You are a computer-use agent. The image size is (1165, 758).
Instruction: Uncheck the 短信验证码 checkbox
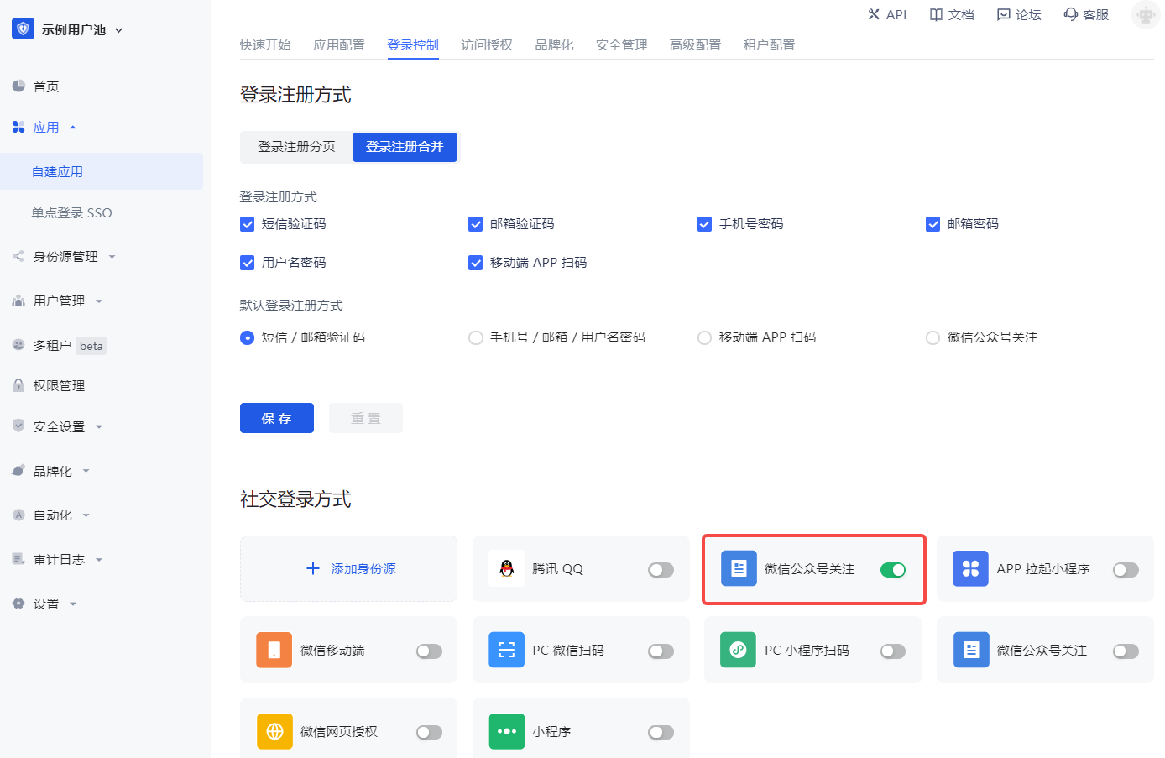248,224
